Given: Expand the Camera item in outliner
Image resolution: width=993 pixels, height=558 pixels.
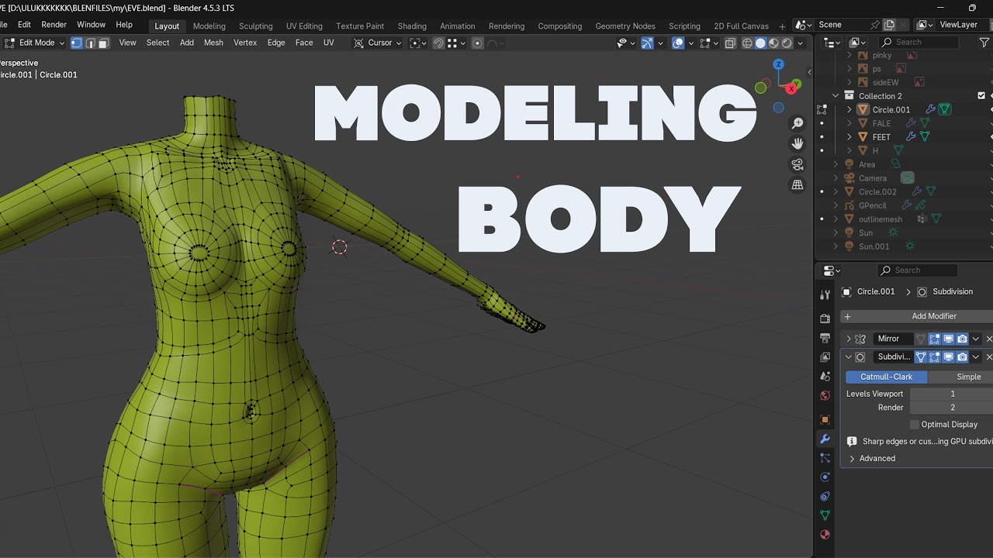Looking at the screenshot, I should pos(836,178).
